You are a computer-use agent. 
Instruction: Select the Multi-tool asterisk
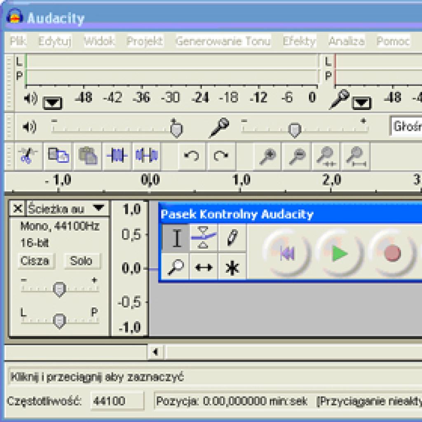[232, 267]
